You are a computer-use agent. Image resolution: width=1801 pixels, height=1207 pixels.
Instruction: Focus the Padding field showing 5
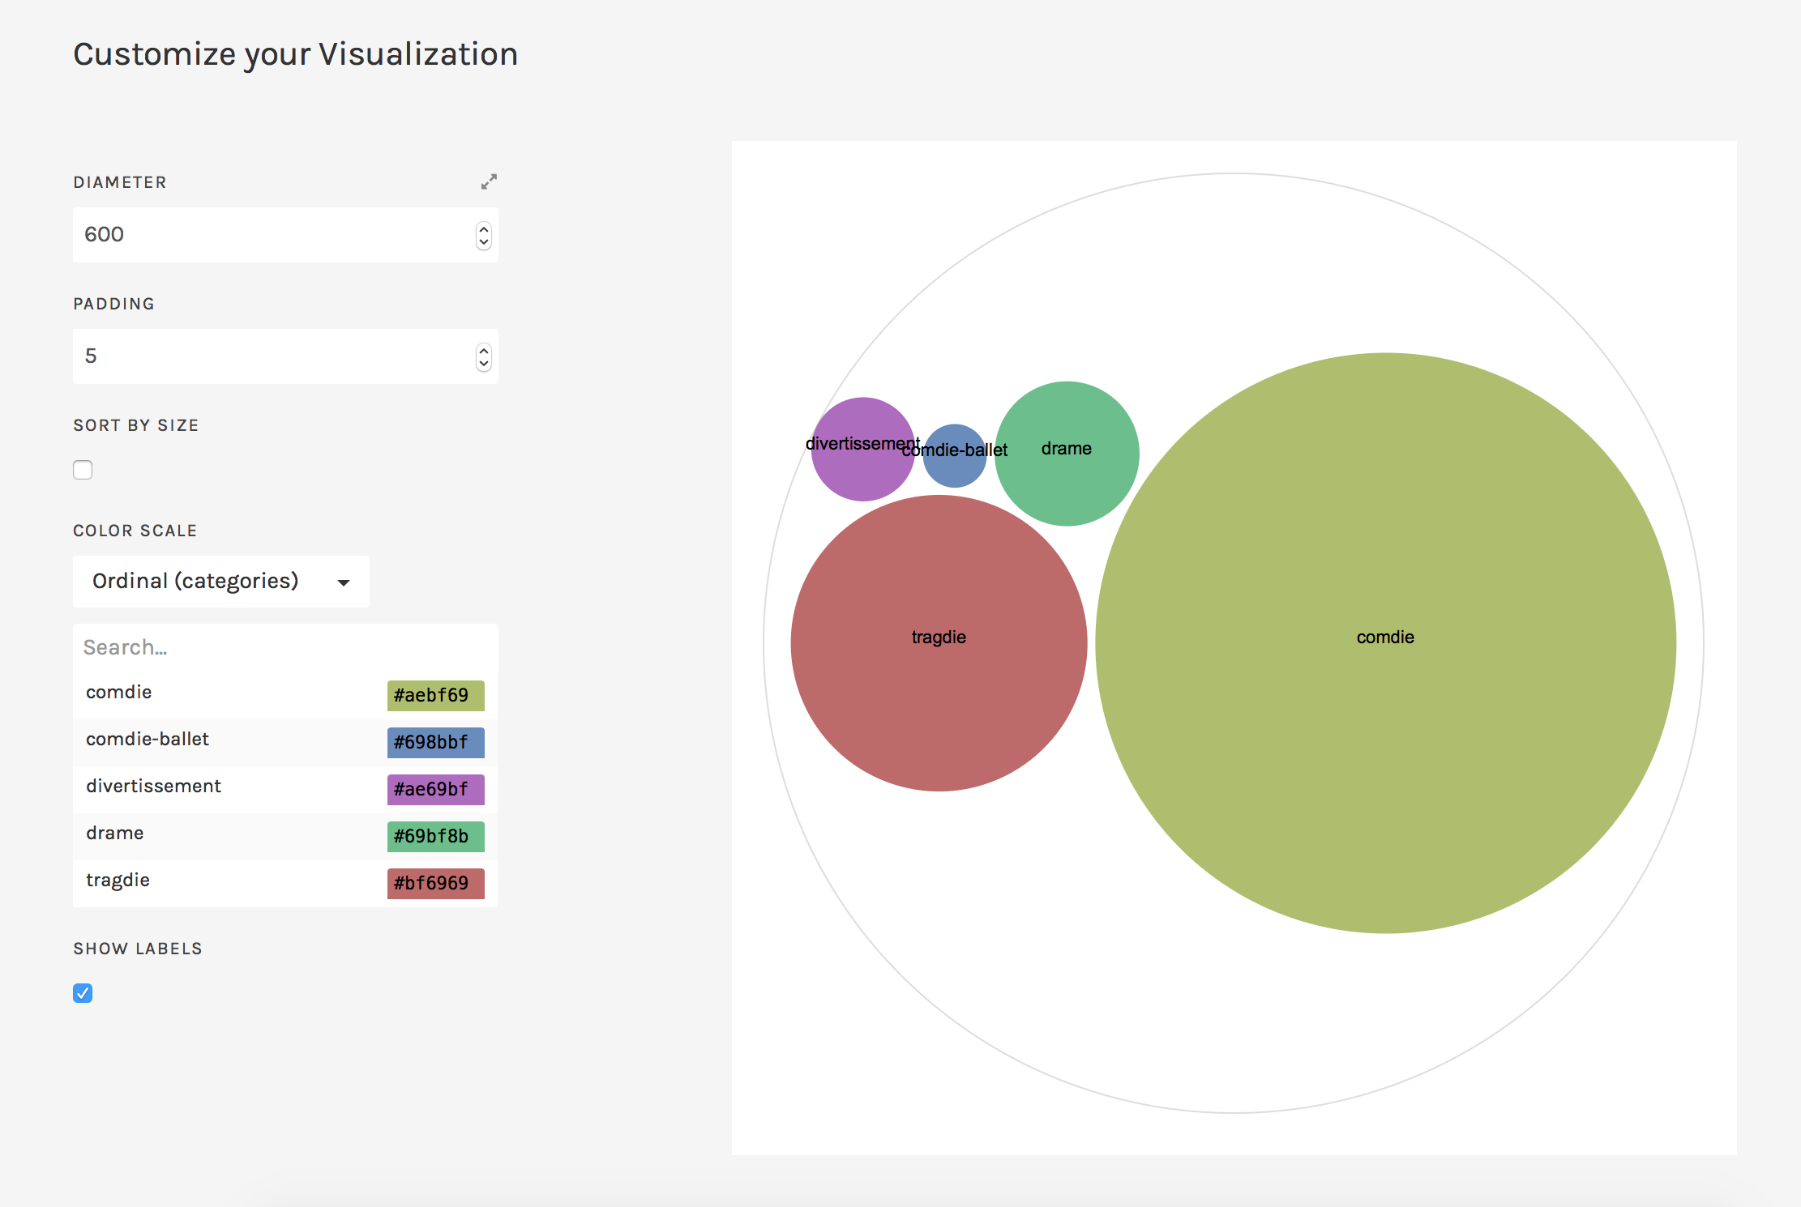285,356
